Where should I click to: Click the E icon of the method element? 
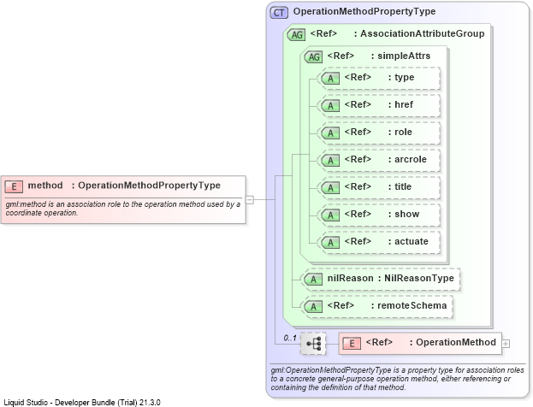[x=14, y=186]
